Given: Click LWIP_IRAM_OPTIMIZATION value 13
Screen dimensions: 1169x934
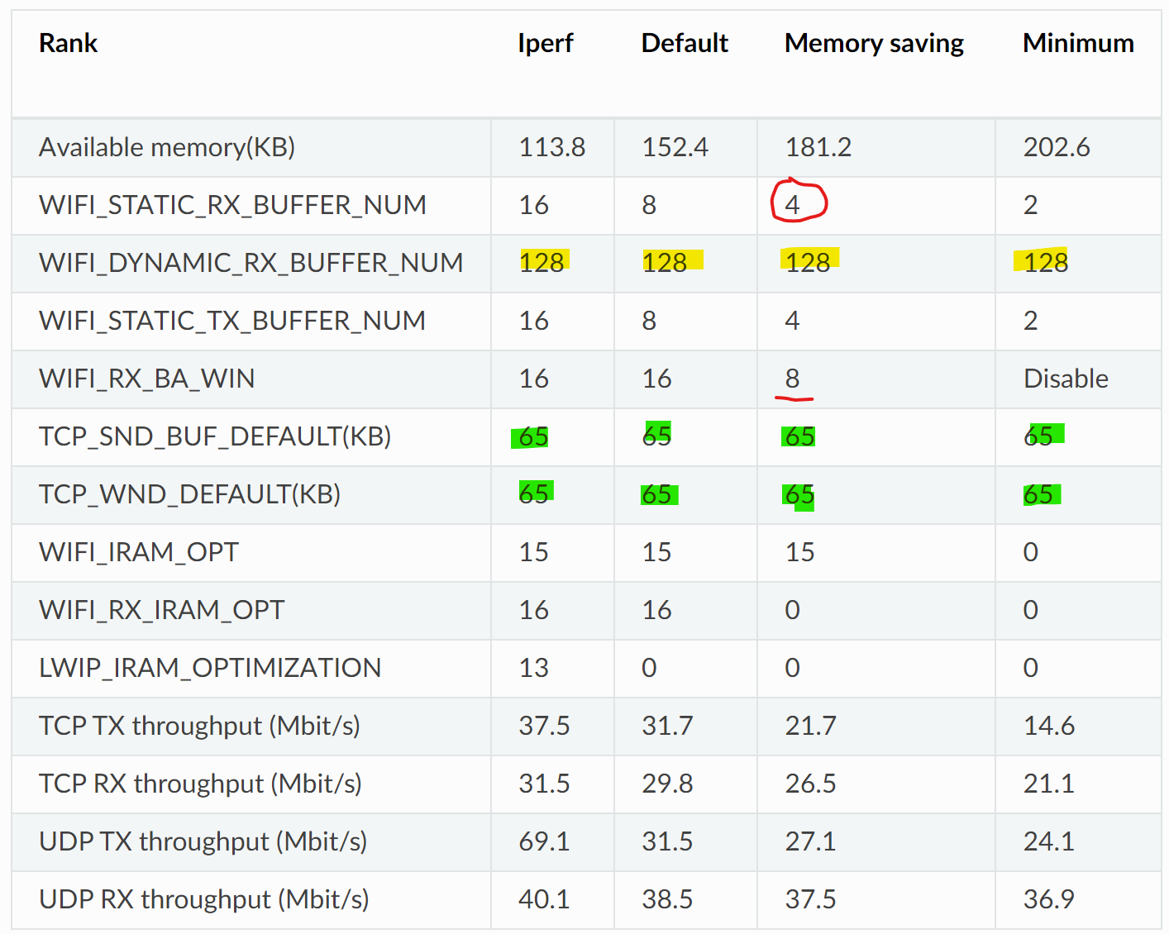Looking at the screenshot, I should (533, 668).
